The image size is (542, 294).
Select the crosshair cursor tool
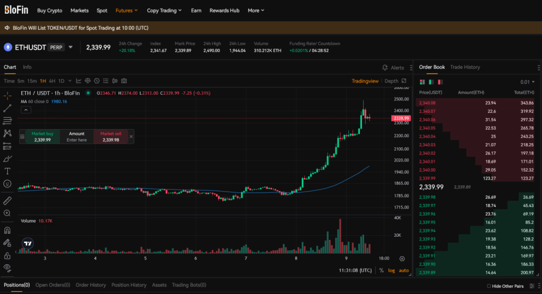[x=7, y=96]
